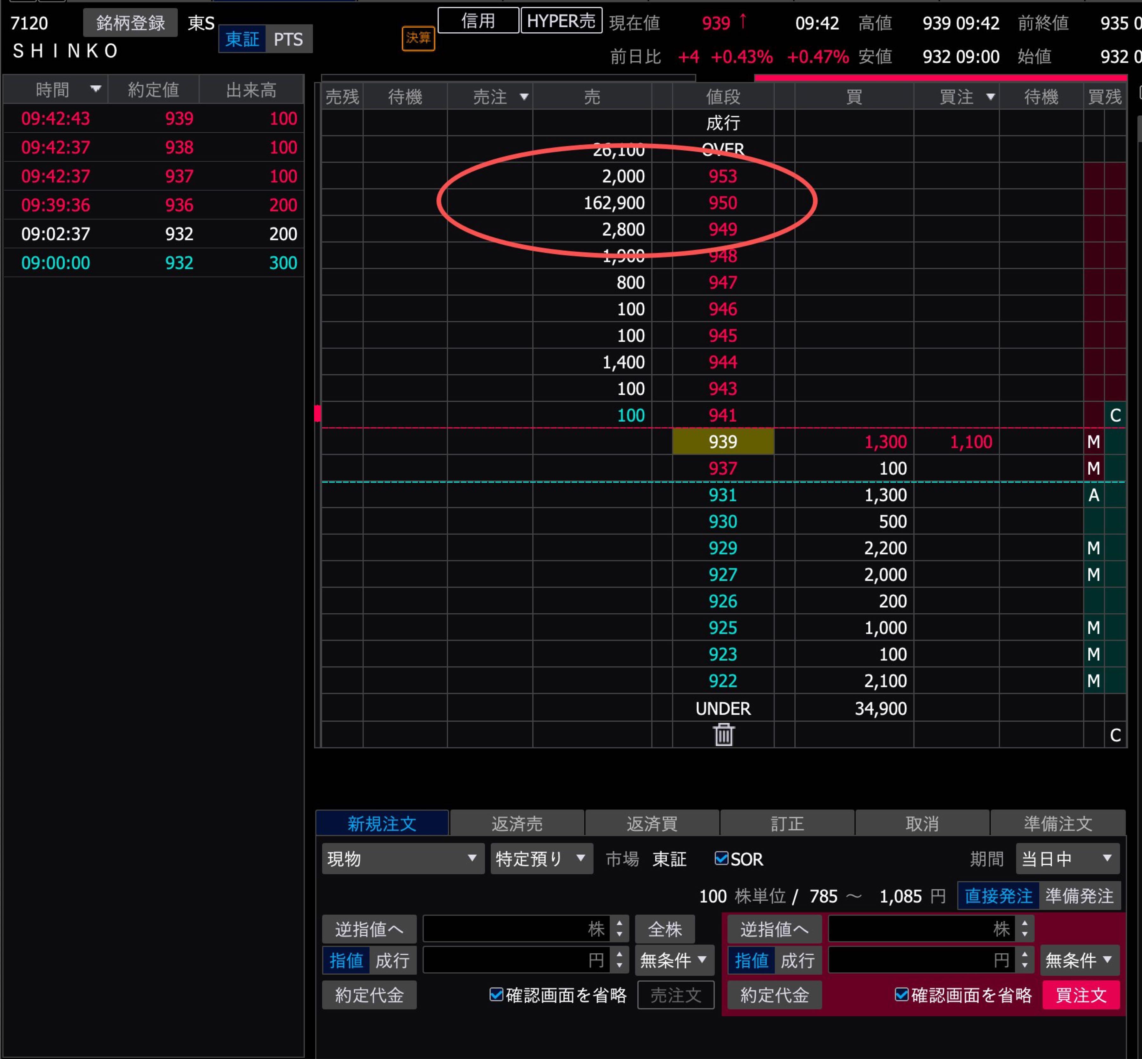Image resolution: width=1142 pixels, height=1059 pixels.
Task: Select the 東証 market toggle
Action: 242,39
